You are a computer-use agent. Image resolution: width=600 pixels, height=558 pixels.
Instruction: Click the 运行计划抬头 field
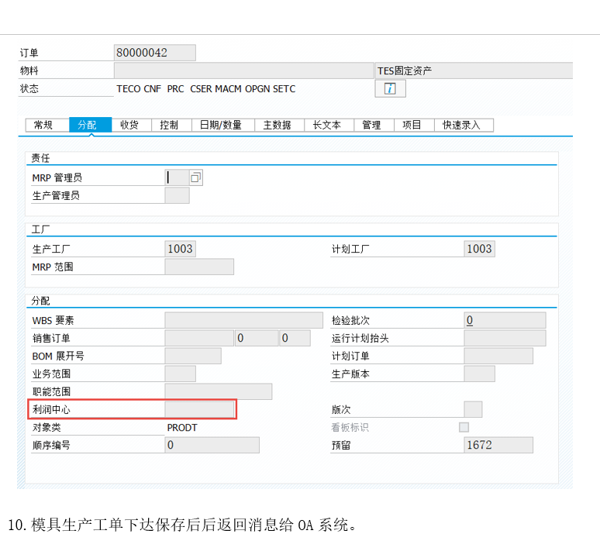[505, 338]
